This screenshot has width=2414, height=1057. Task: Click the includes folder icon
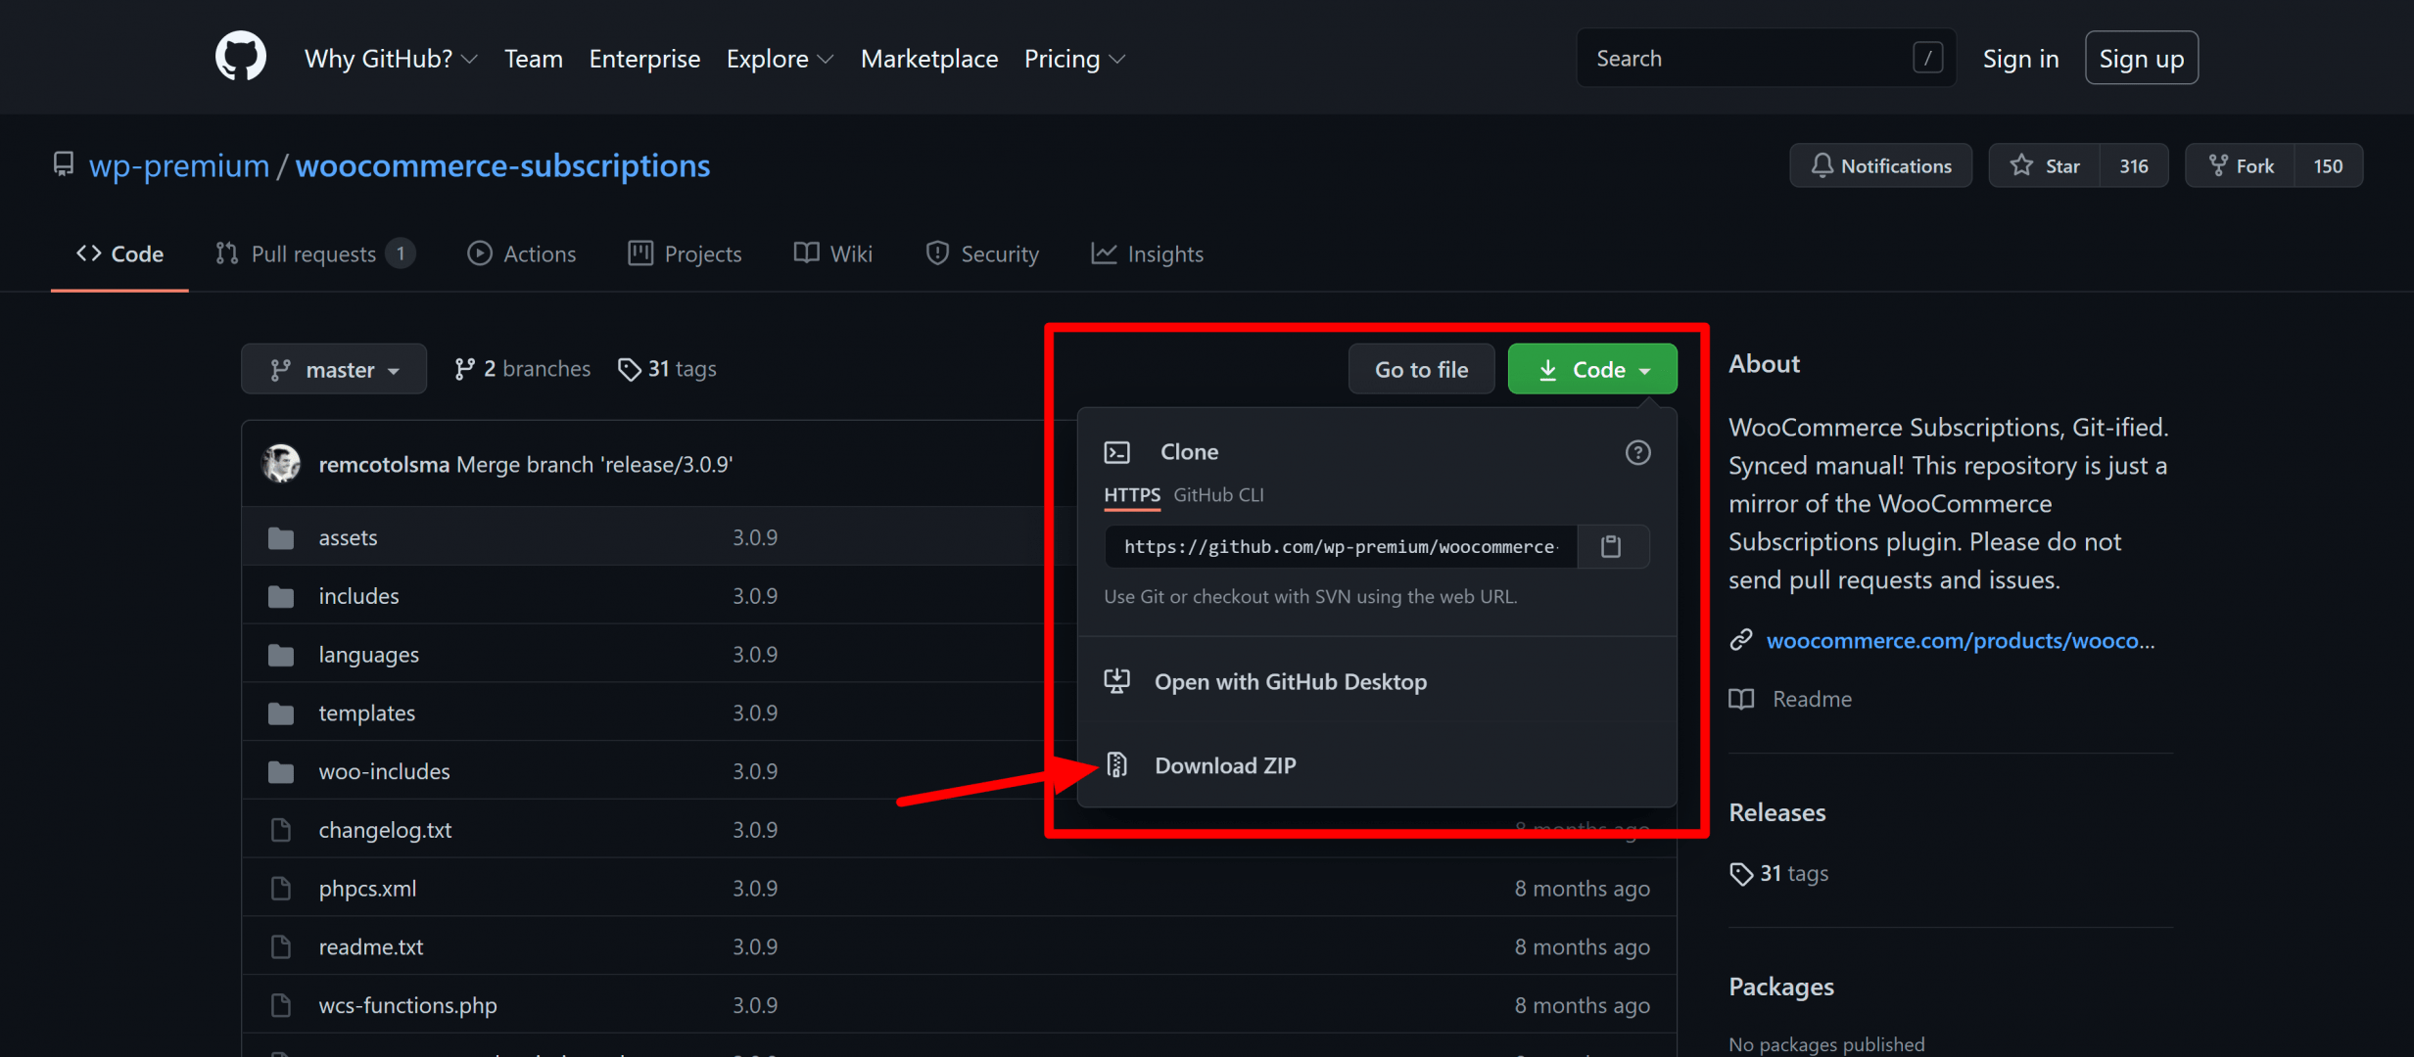(281, 597)
